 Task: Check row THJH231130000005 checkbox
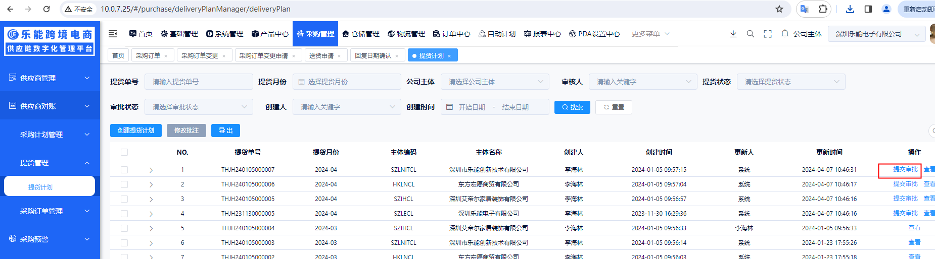pyautogui.click(x=124, y=214)
